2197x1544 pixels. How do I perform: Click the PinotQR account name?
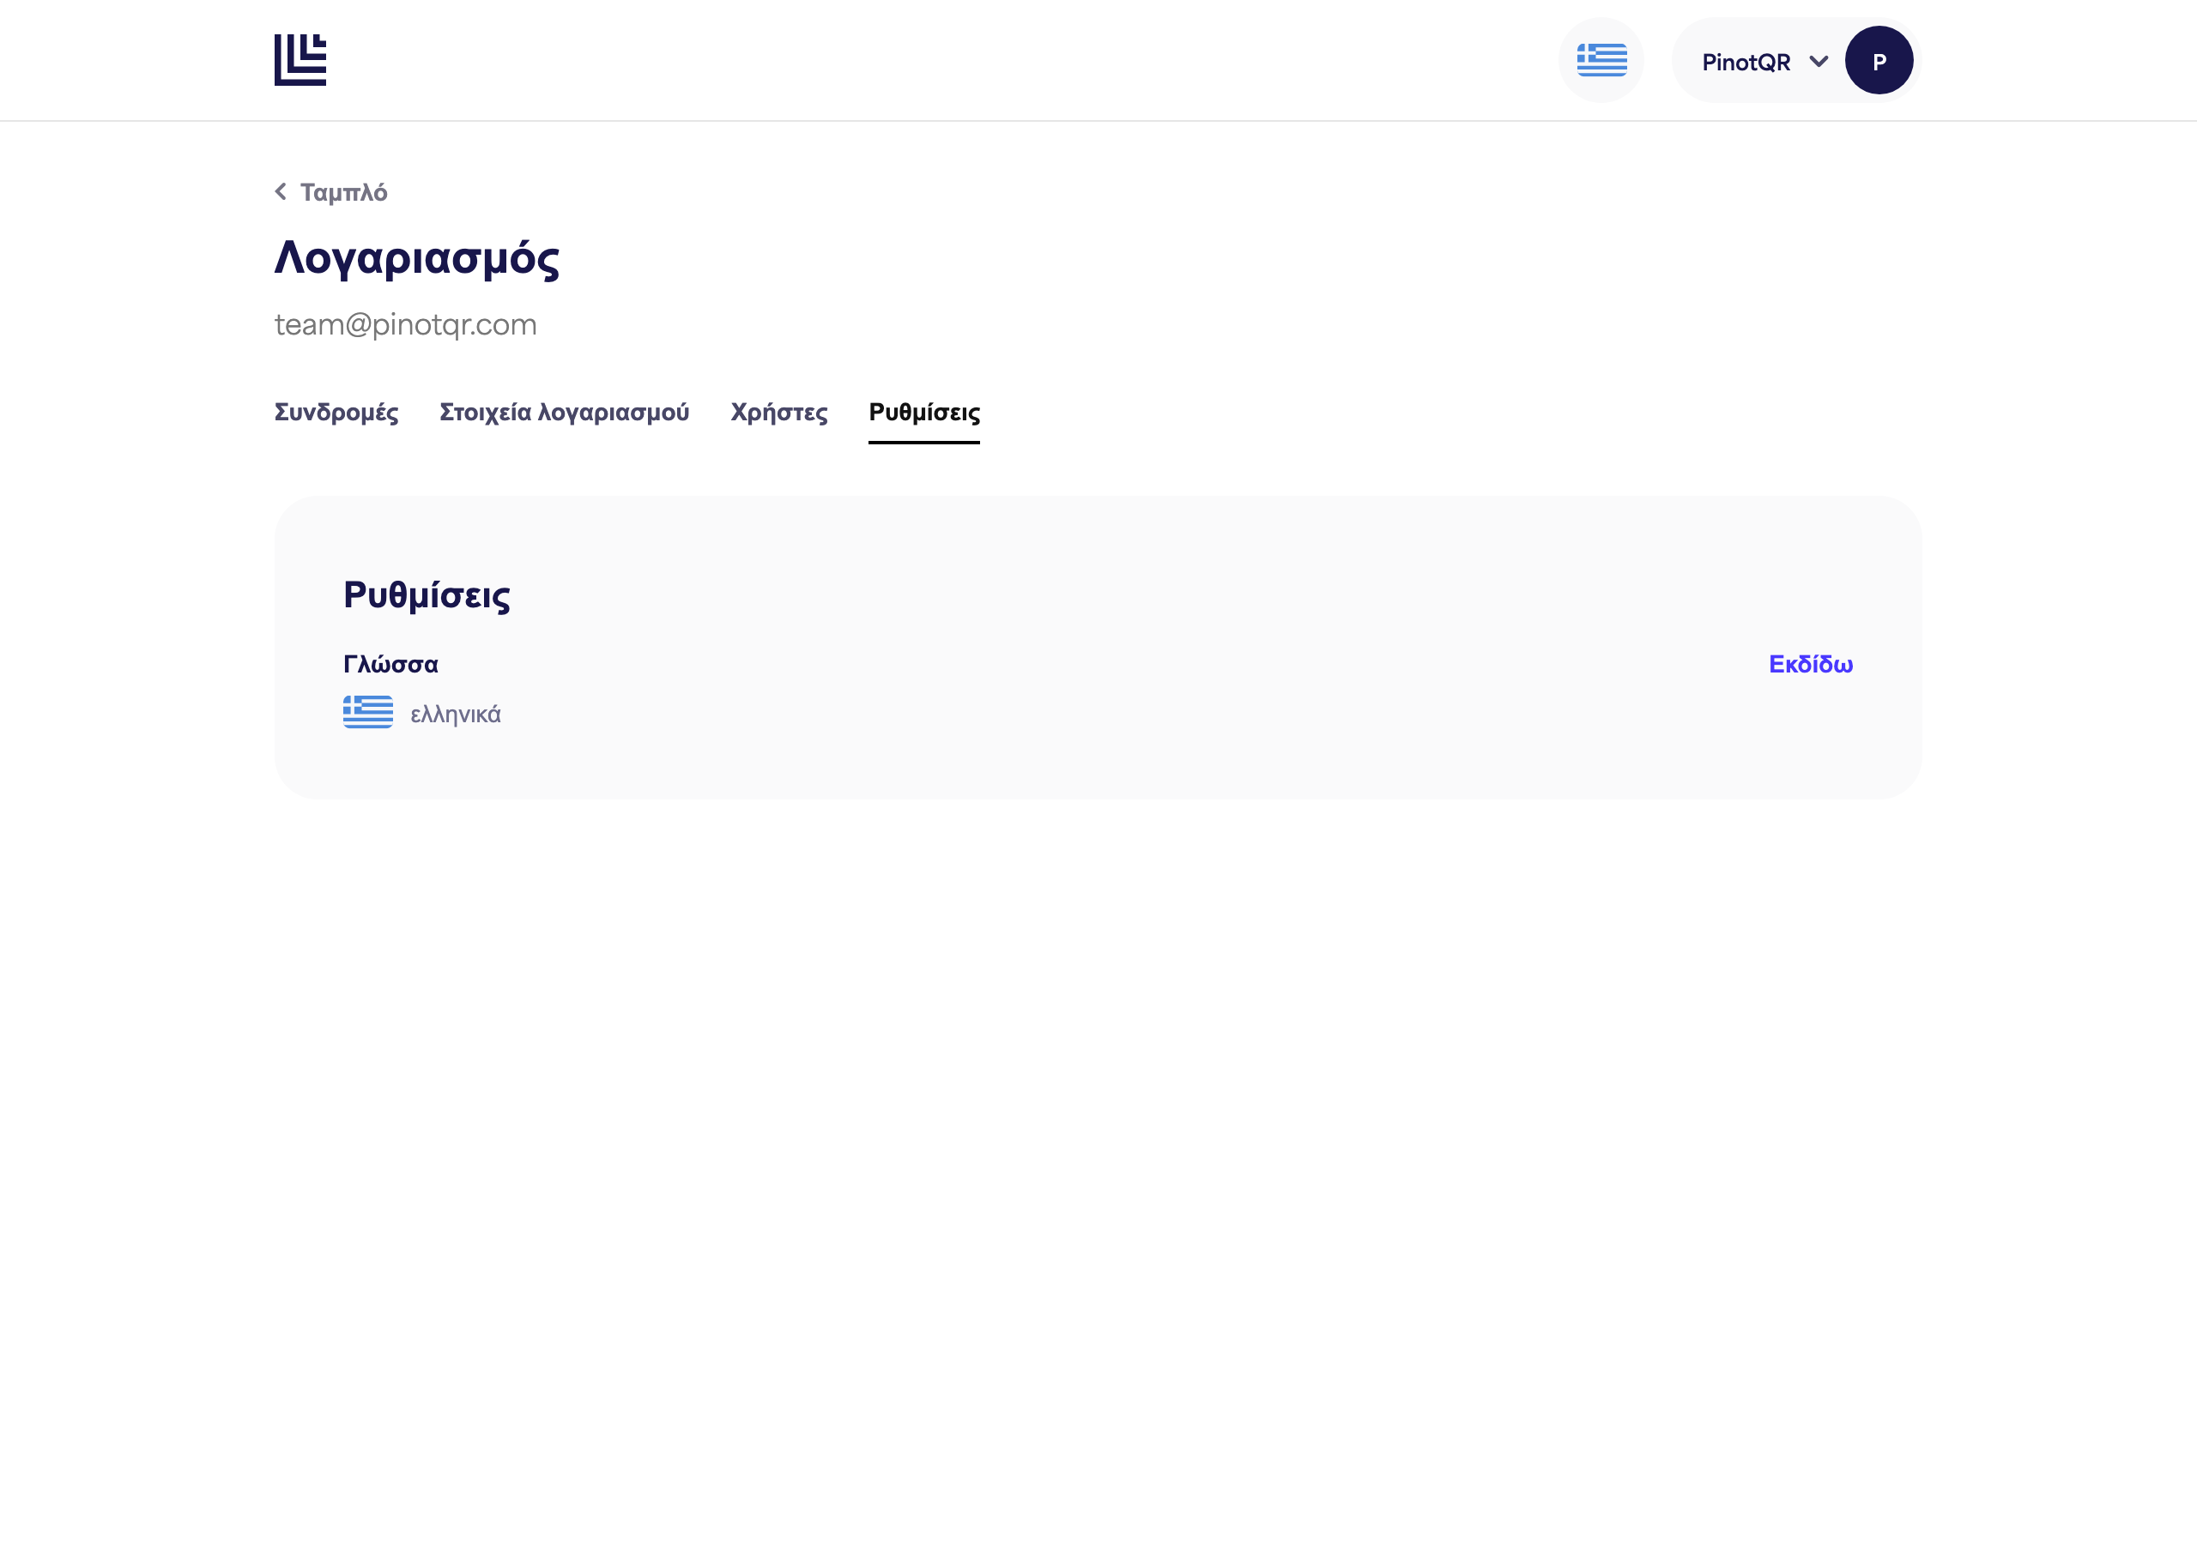pos(1746,62)
